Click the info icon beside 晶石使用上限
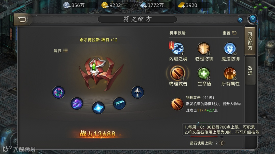 click(x=222, y=143)
